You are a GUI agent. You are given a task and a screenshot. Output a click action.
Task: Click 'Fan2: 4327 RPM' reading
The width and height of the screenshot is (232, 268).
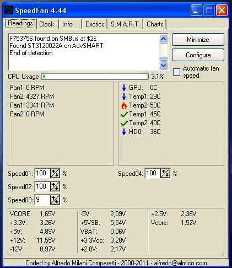pyautogui.click(x=32, y=97)
